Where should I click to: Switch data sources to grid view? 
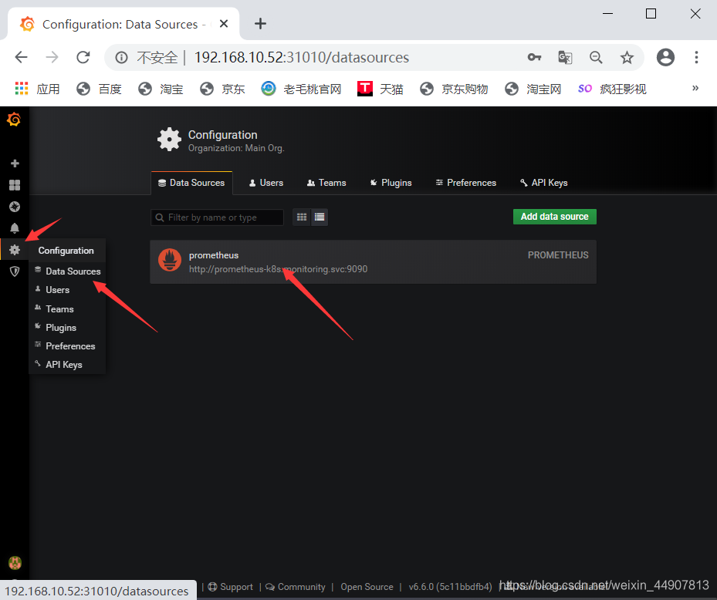301,217
